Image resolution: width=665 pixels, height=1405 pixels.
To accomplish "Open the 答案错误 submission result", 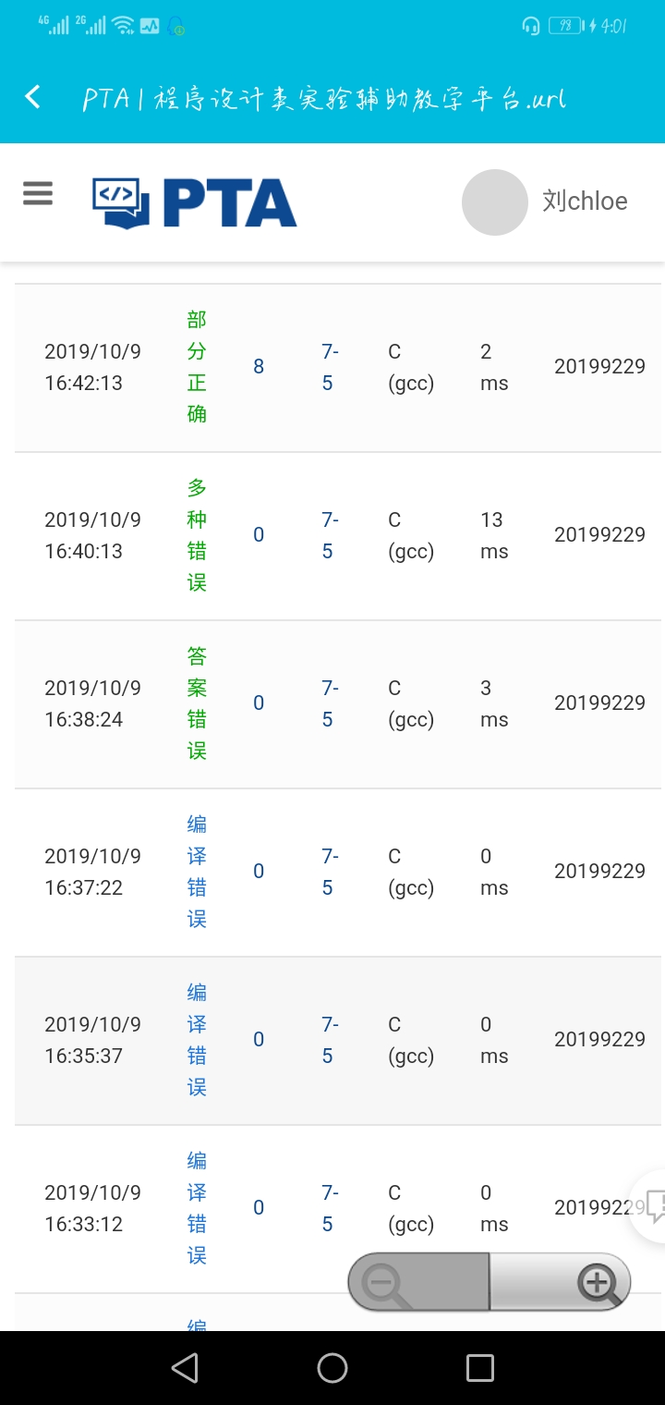I will [x=197, y=703].
